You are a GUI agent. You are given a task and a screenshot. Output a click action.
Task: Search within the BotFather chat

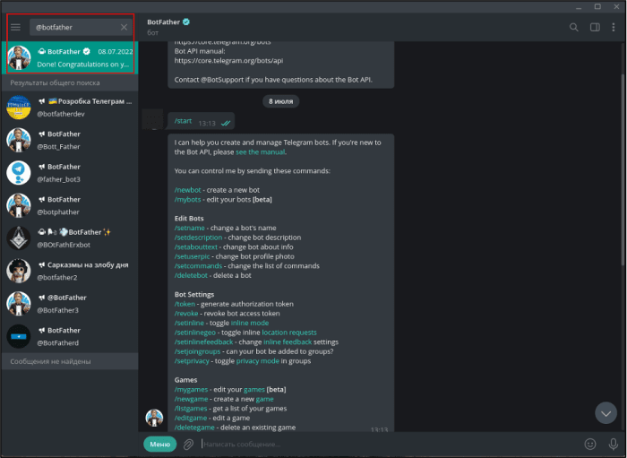[x=574, y=27]
